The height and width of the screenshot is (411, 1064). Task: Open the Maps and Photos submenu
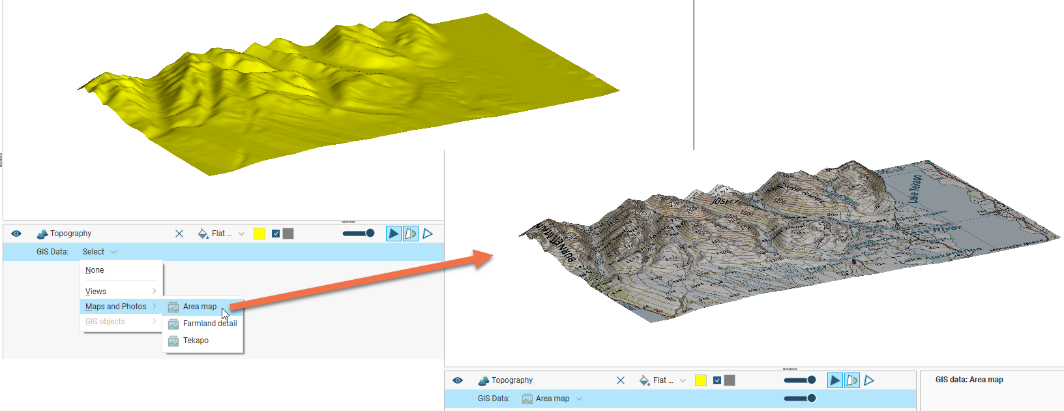121,307
